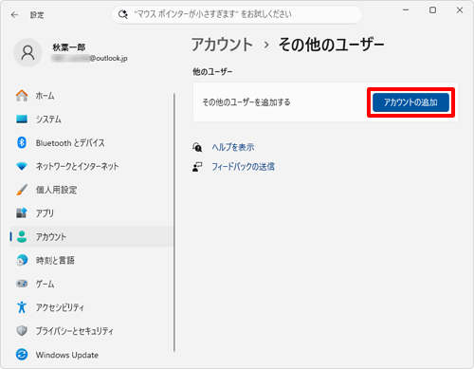
Task: Click the settings search input field
Action: click(237, 14)
